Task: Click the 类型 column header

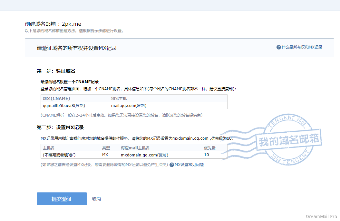Action: (x=106, y=148)
